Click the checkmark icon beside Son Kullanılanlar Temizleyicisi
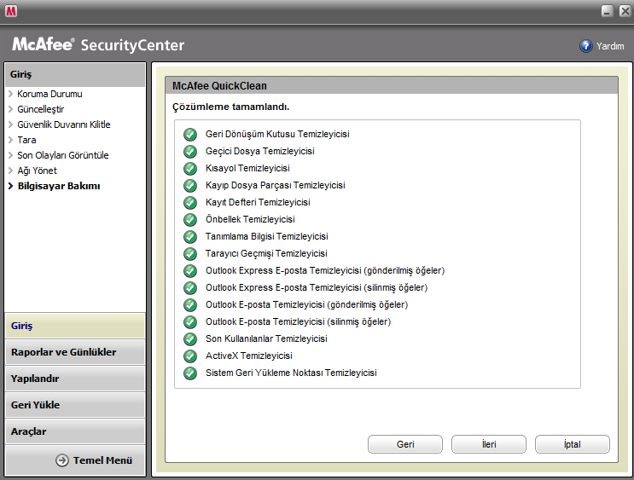Screen dimensions: 634x480 coord(190,338)
